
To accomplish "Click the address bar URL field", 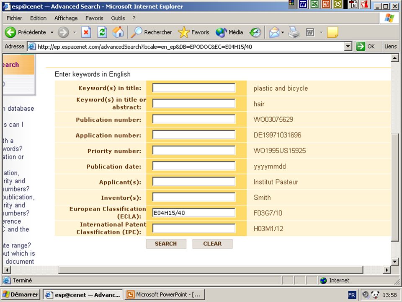I will click(x=190, y=47).
